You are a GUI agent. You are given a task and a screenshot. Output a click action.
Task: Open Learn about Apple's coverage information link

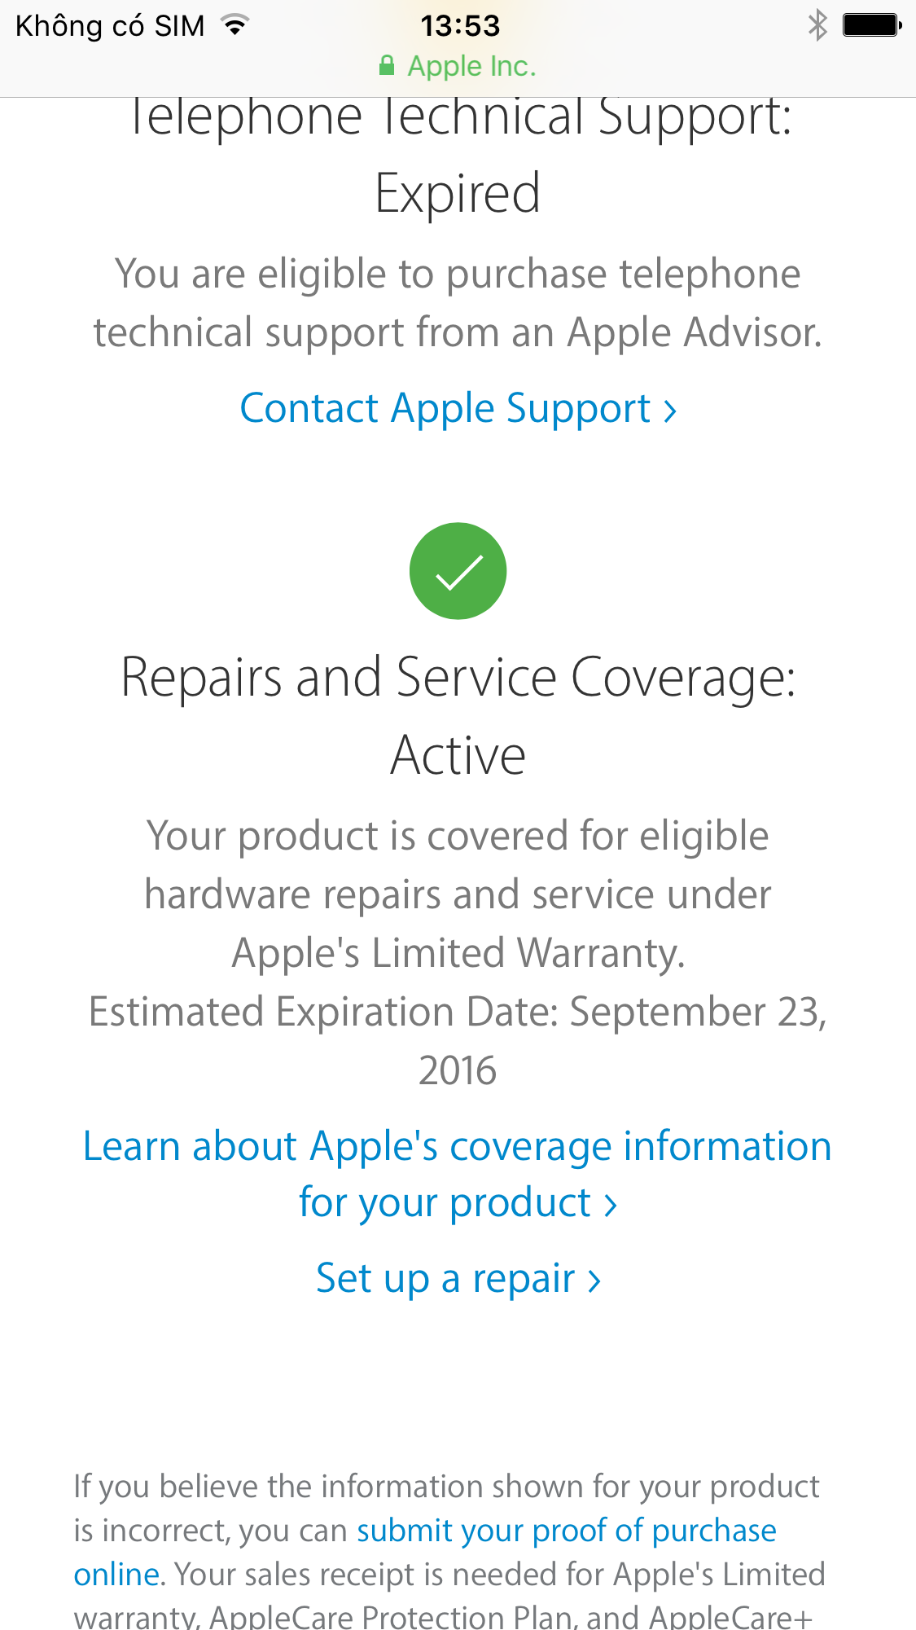tap(458, 1175)
